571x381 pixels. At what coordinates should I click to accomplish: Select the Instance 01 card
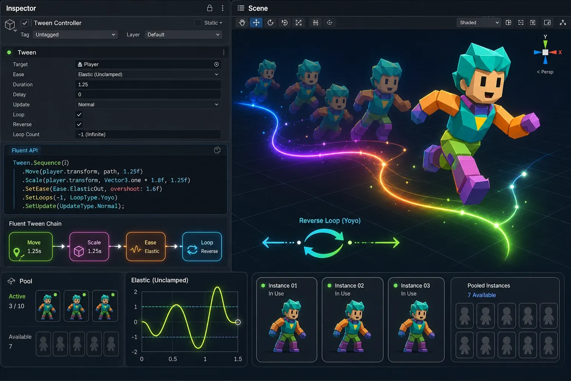[x=287, y=320]
